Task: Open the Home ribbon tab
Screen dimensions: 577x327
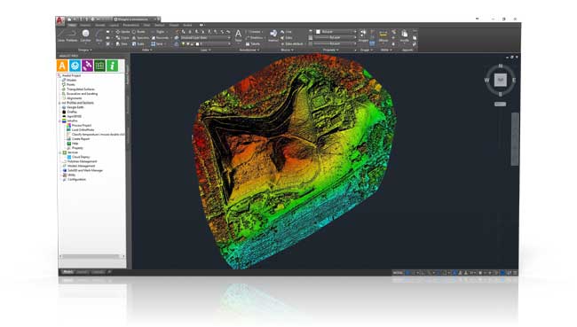Action: point(72,26)
